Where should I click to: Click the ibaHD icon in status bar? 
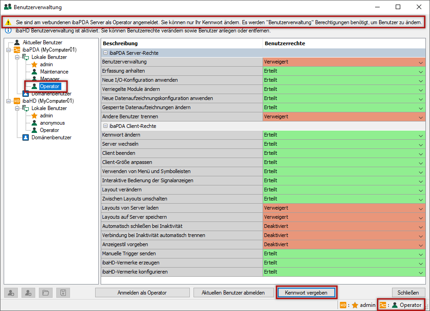click(343, 305)
